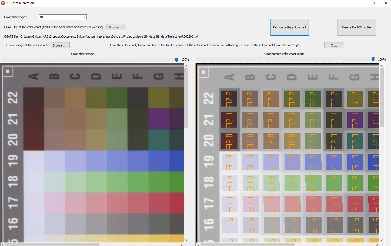Click Create the ICC profile button
Screen dimensions: 391x246
(x=357, y=27)
